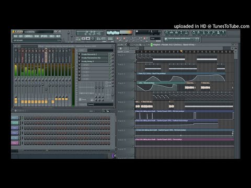251x188 pixels.
Task: Toggle Fruity Parametric EQ enable switch
Action: pos(110,58)
